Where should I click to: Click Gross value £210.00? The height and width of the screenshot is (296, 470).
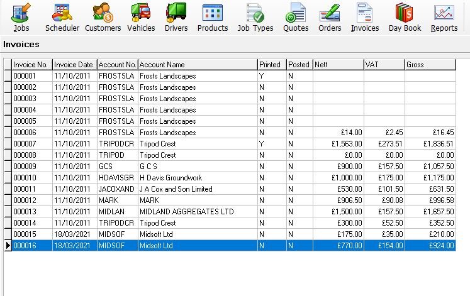[430, 234]
